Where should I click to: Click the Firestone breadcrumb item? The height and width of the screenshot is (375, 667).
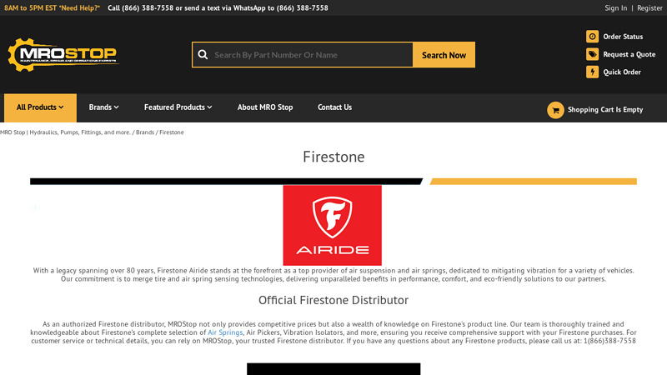(172, 132)
